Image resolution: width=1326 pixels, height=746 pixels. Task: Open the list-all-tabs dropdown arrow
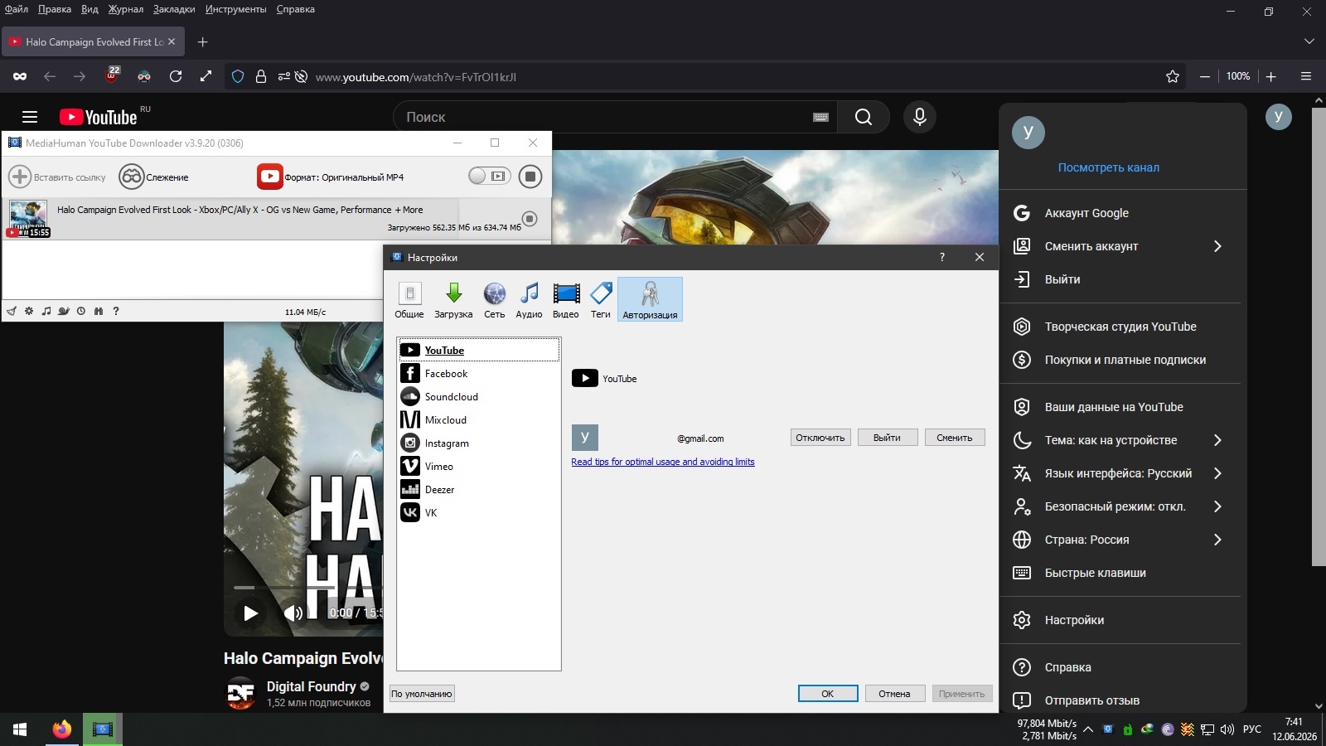(x=1309, y=41)
